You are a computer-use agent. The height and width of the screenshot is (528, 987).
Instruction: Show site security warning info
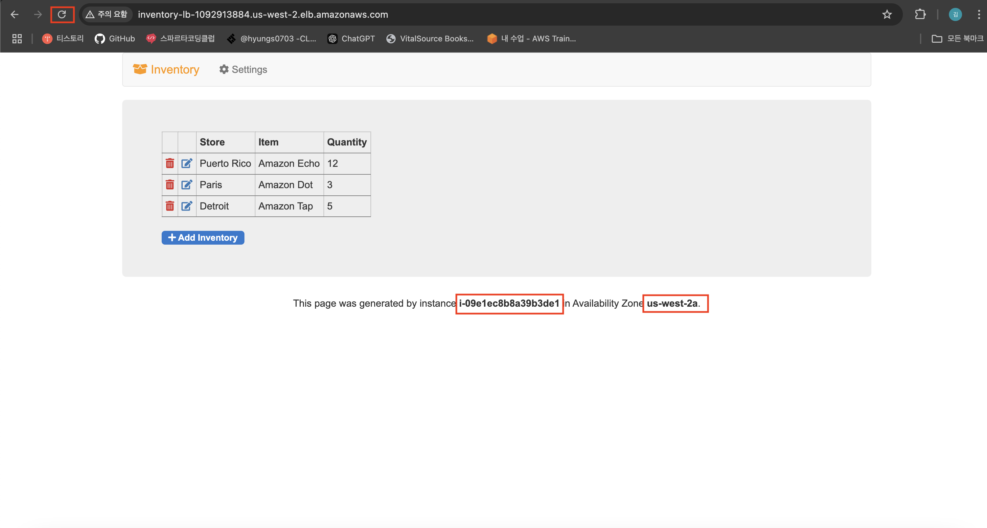tap(106, 14)
